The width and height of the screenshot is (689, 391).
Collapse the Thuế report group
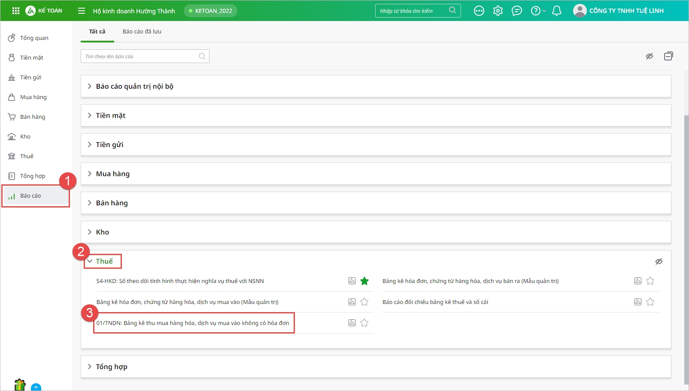point(104,261)
